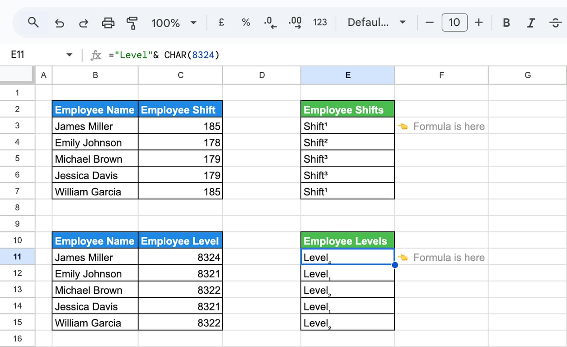Select selected Level₄ cell E11
The image size is (567, 347).
[347, 257]
